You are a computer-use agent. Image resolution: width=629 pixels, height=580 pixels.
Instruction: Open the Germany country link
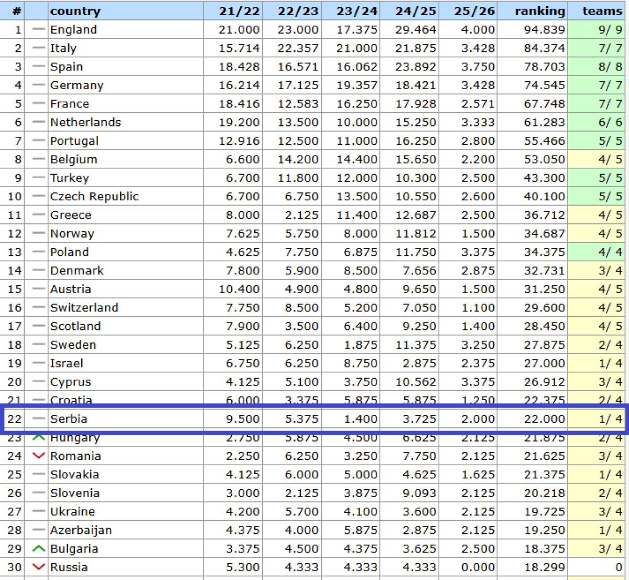point(77,85)
